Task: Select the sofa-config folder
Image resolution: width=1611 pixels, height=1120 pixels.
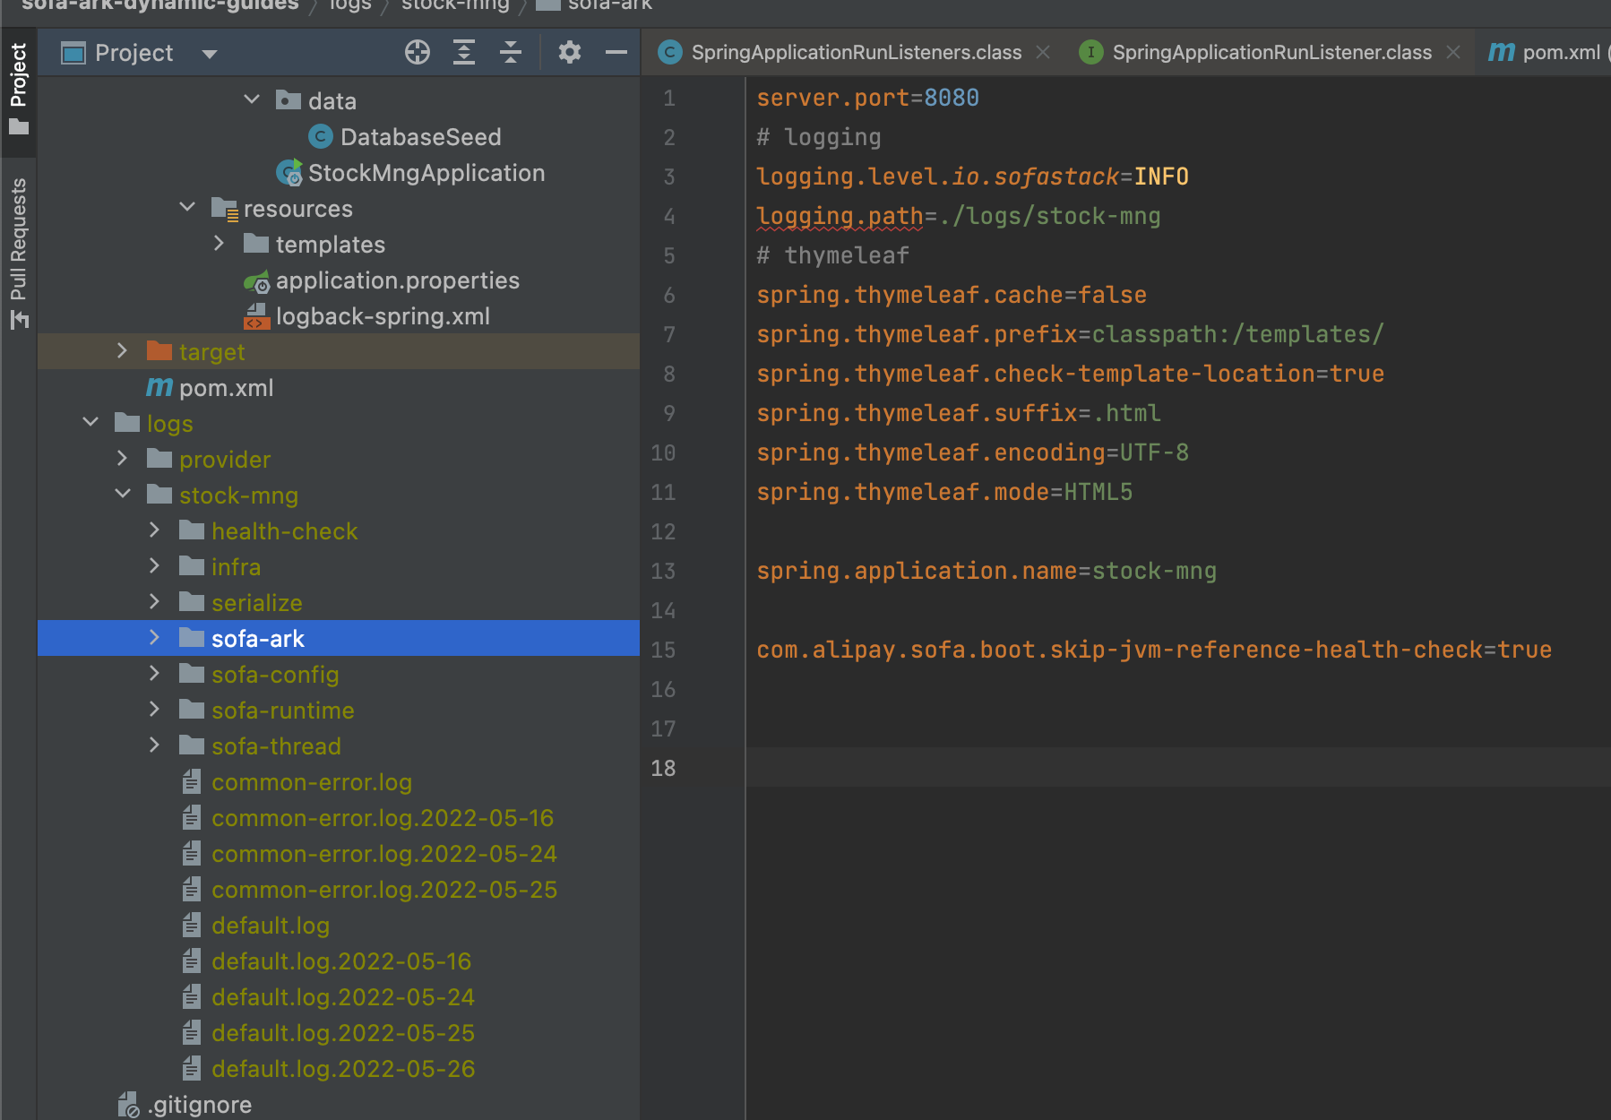Action: point(275,675)
